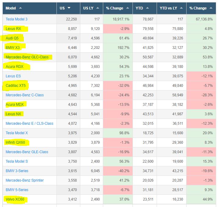Select the 7,419 US sales cell
The image size is (218, 207).
coord(68,38)
